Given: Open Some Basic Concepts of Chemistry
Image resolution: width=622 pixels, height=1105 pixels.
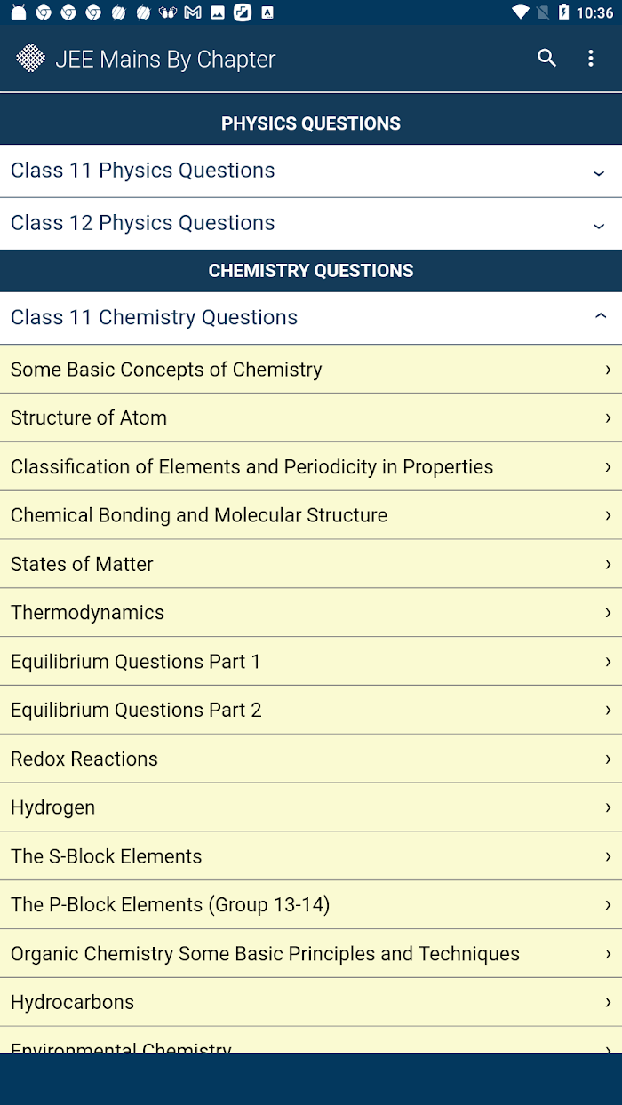Looking at the screenshot, I should pyautogui.click(x=311, y=370).
